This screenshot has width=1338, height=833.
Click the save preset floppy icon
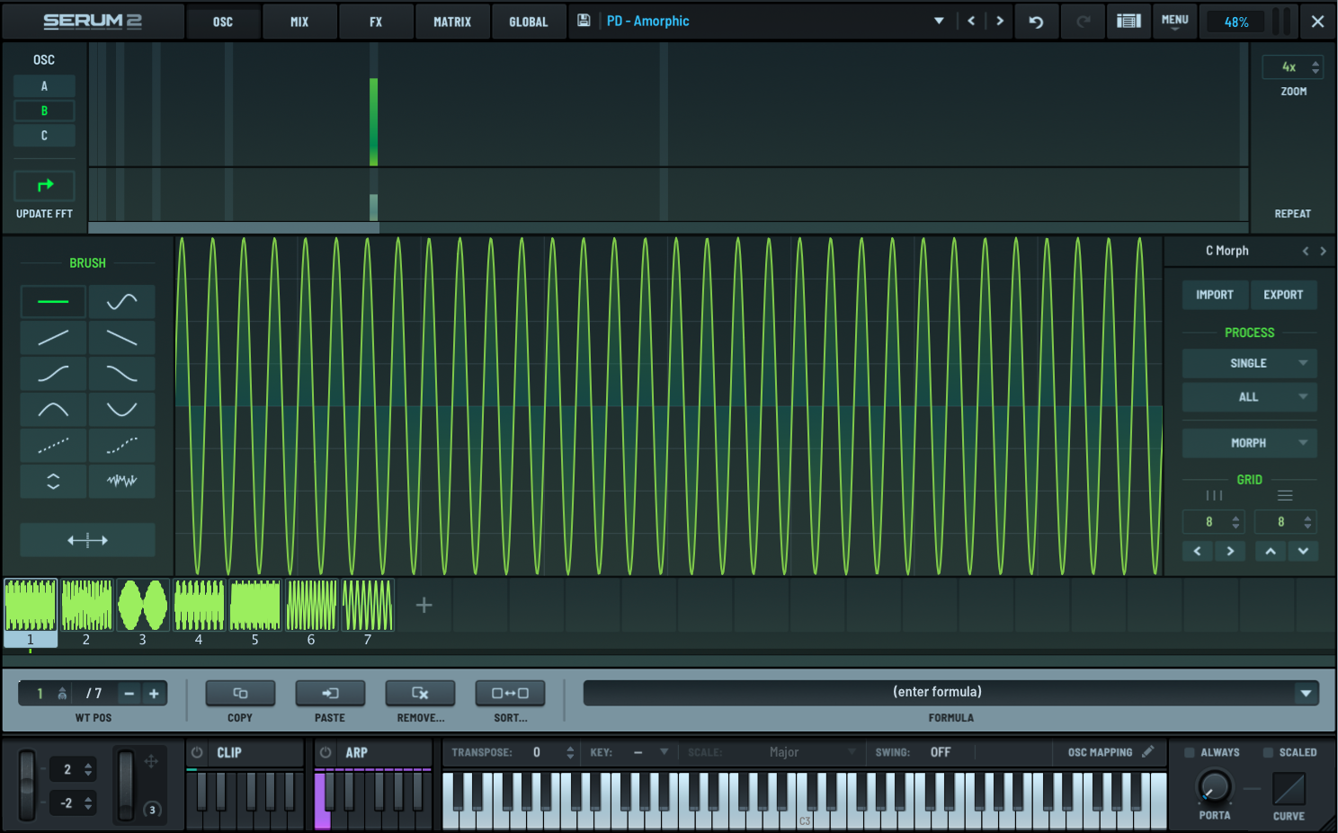tap(584, 21)
